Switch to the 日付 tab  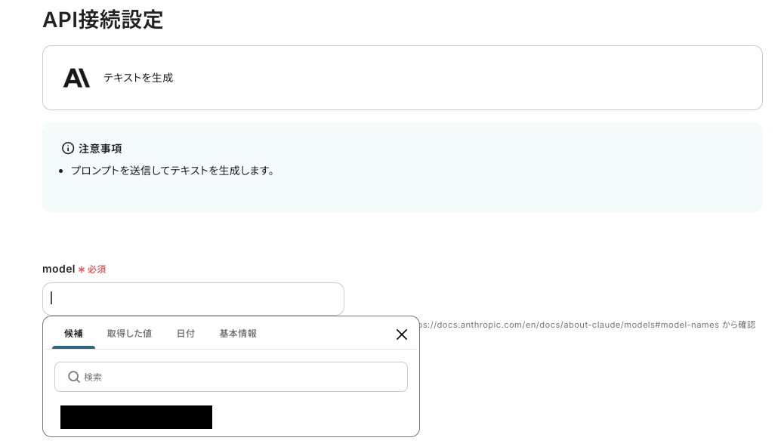pyautogui.click(x=185, y=333)
